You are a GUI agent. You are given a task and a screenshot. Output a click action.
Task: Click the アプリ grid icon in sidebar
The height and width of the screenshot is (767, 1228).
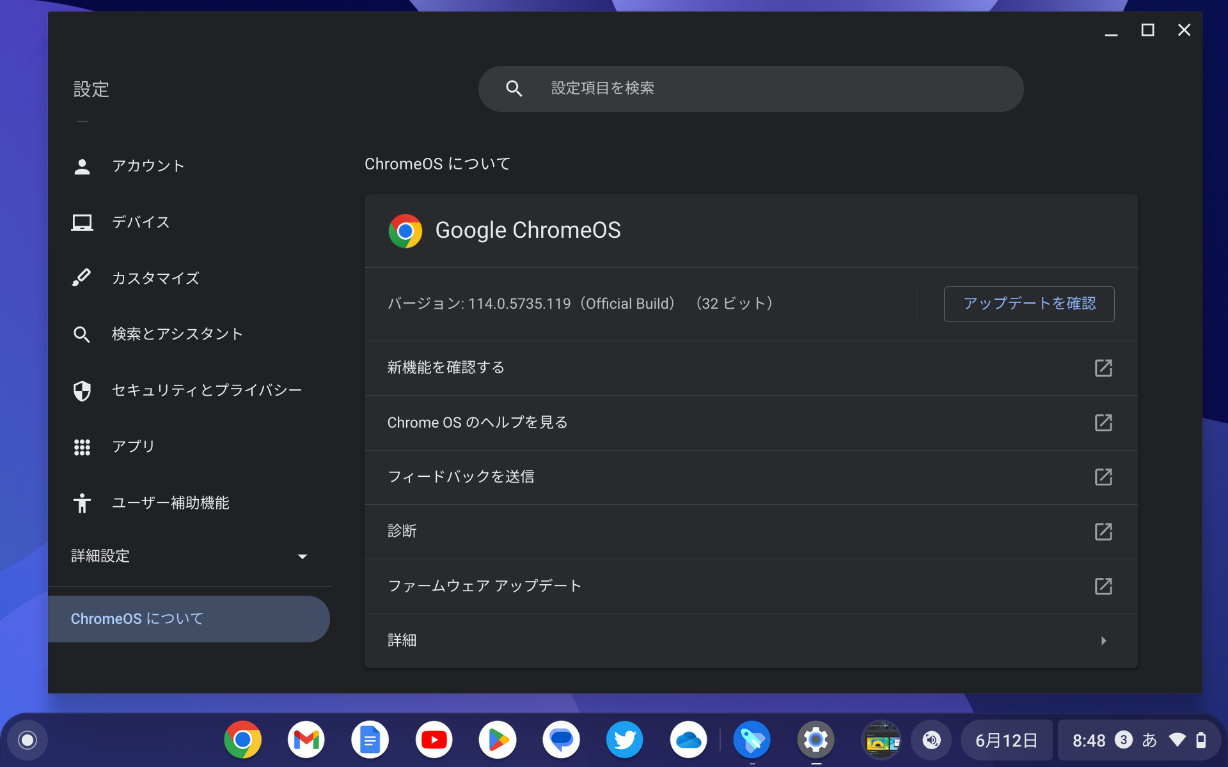pos(82,447)
